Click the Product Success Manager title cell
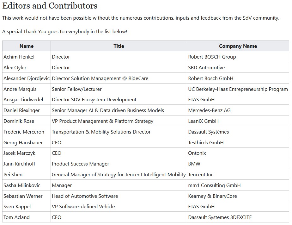The height and width of the screenshot is (225, 292). click(x=80, y=164)
